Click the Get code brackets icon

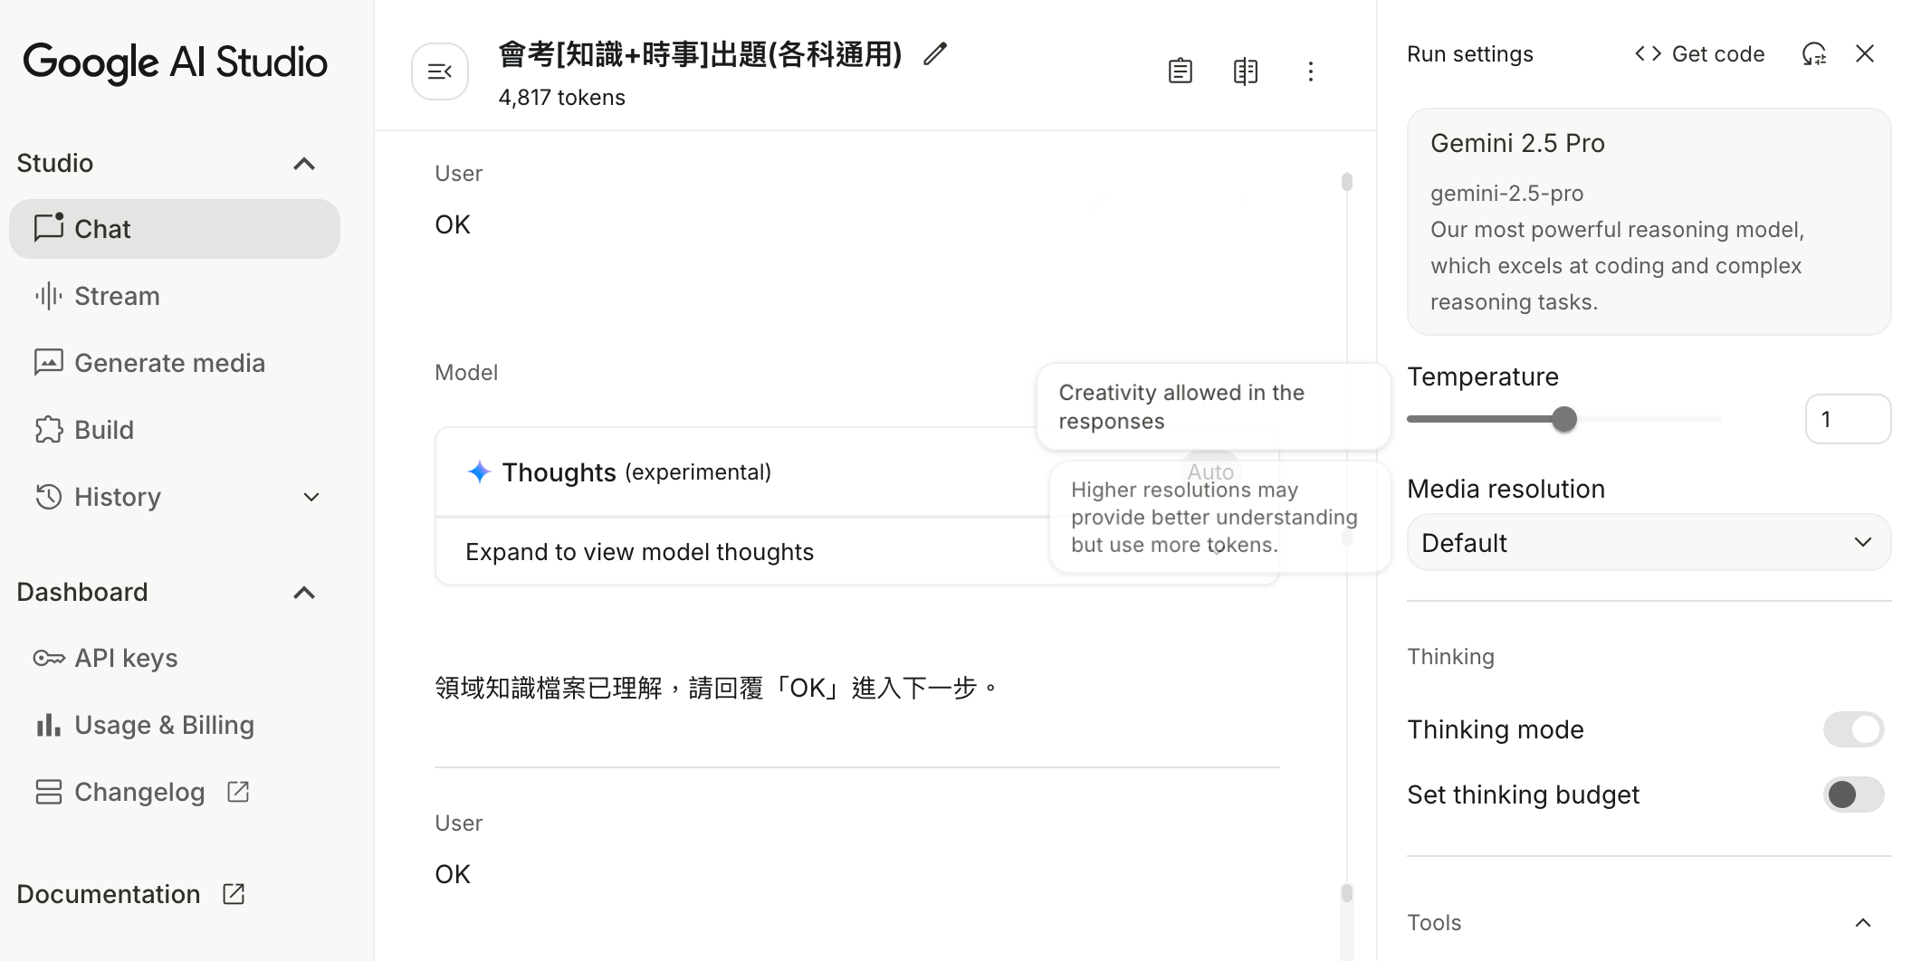click(1649, 54)
